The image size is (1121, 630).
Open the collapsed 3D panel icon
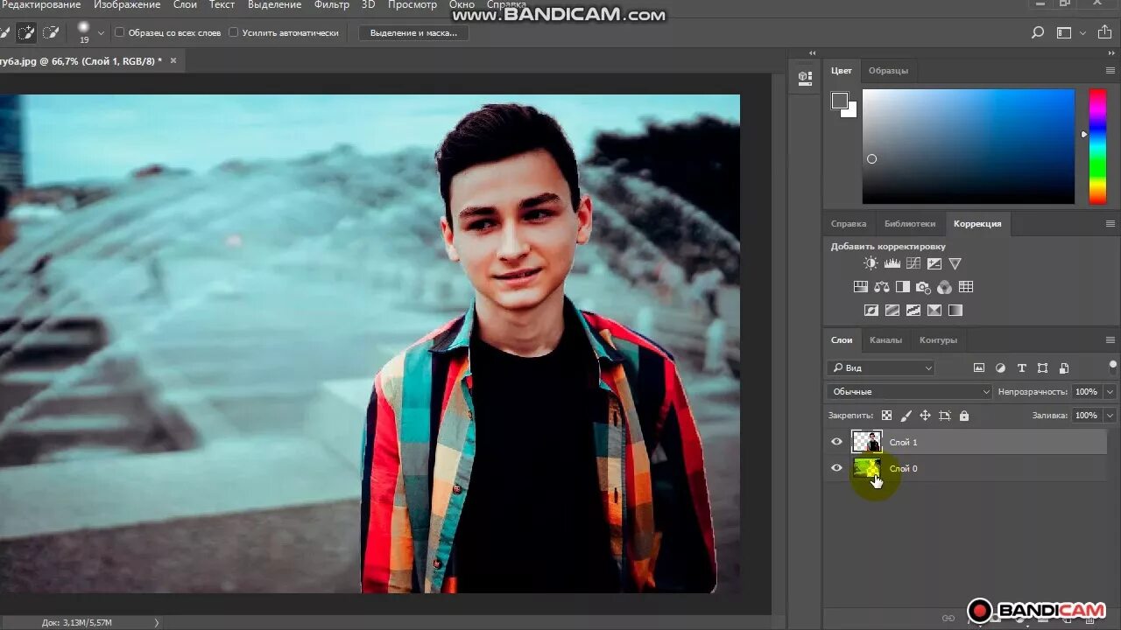805,77
